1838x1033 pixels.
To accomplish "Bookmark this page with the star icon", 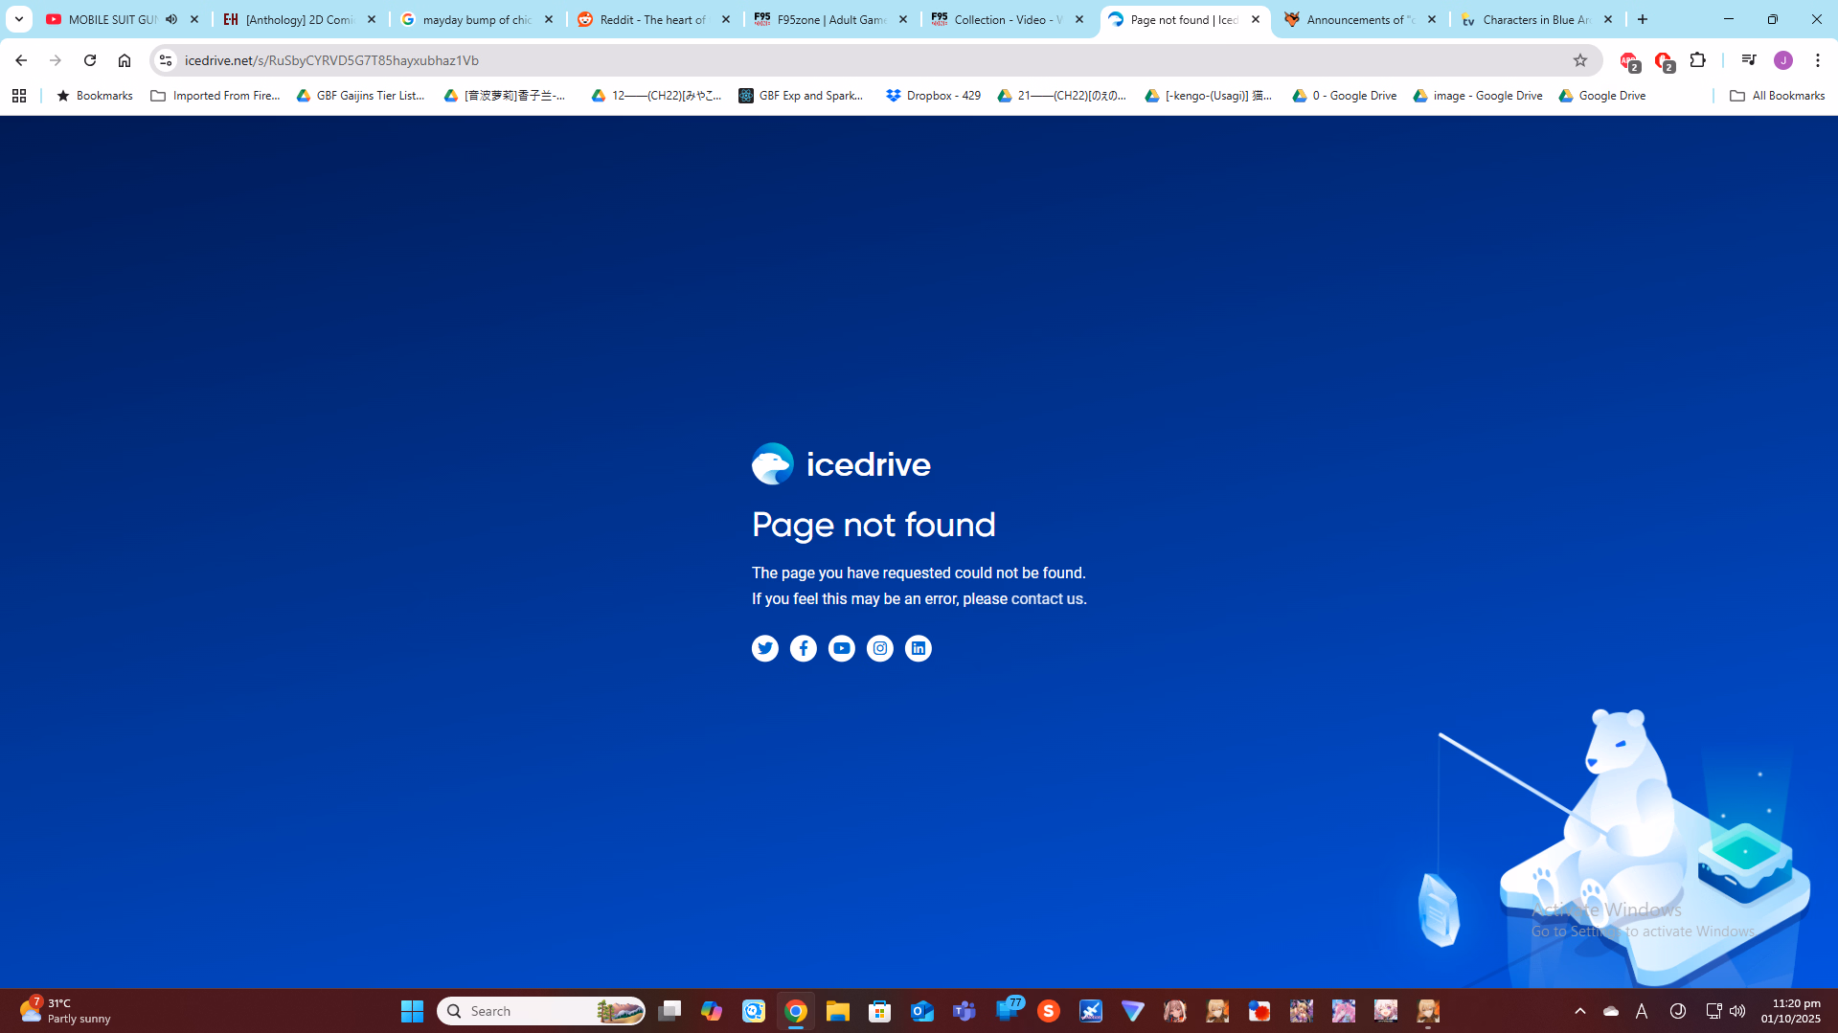I will coord(1579,60).
